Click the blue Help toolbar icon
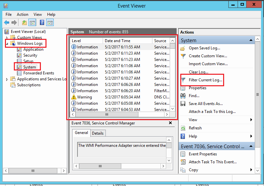The width and height of the screenshot is (264, 186). pos(42,22)
